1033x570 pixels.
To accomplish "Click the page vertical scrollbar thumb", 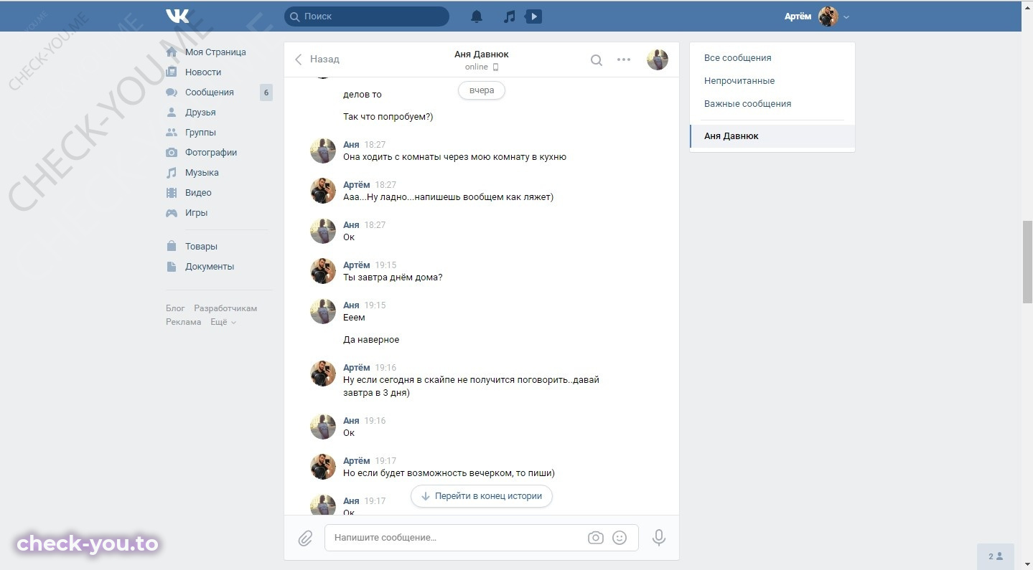I will pyautogui.click(x=1027, y=262).
